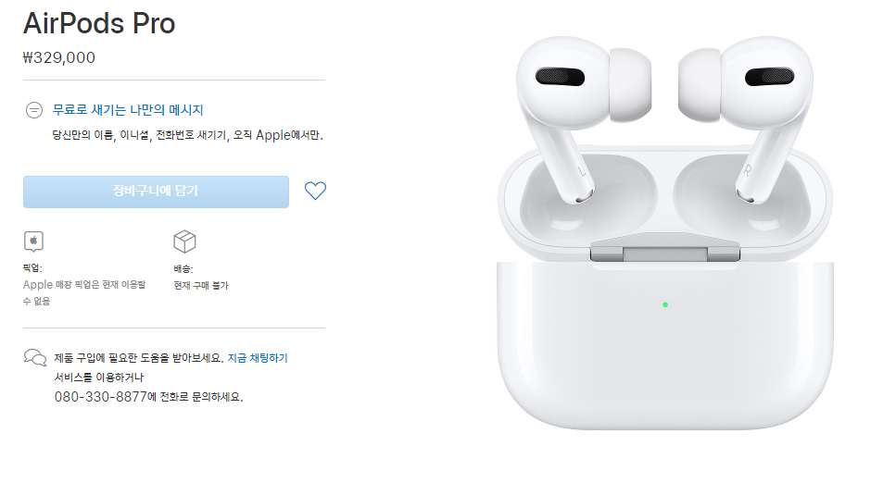Click the Apple store pickup icon

pos(34,241)
